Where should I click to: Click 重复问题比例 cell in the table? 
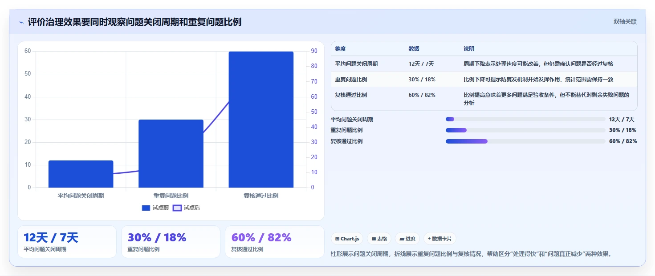(351, 80)
